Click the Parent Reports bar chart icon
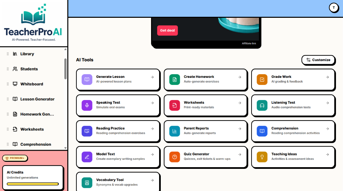The height and width of the screenshot is (191, 343). [x=175, y=131]
